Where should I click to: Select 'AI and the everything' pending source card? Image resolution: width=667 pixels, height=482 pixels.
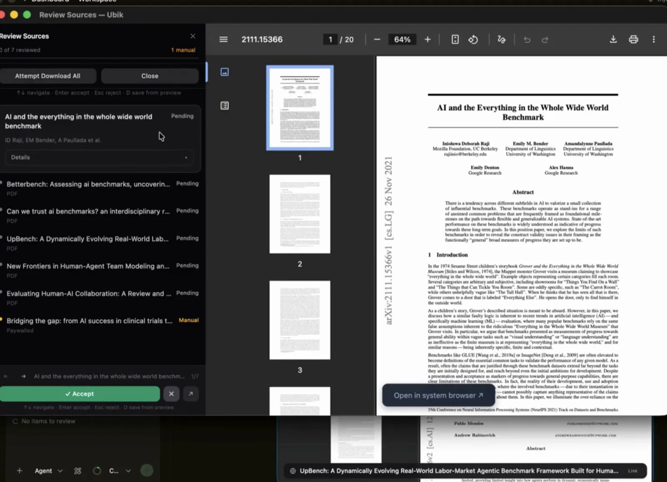pos(100,138)
